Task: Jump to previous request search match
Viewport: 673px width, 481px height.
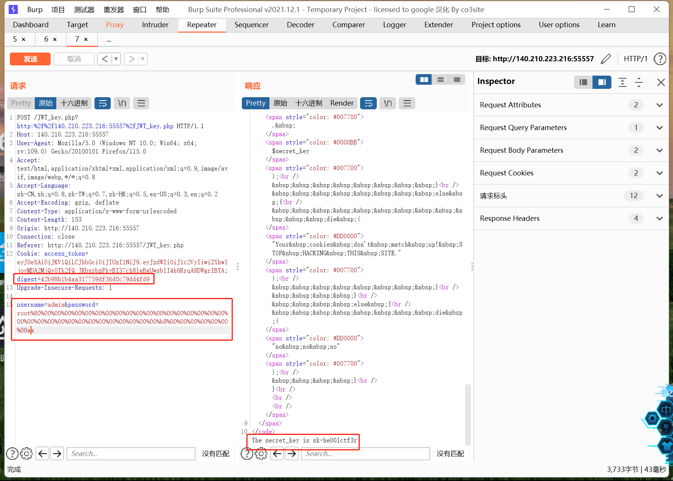Action: (x=43, y=453)
